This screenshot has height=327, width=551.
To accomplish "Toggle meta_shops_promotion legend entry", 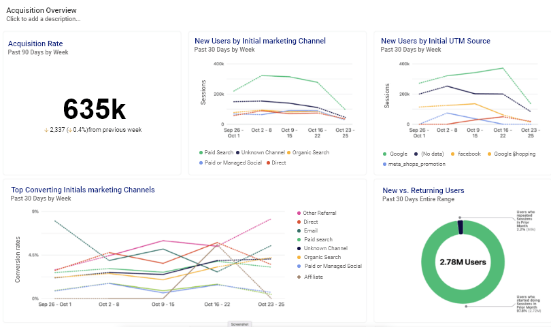I will pyautogui.click(x=414, y=164).
